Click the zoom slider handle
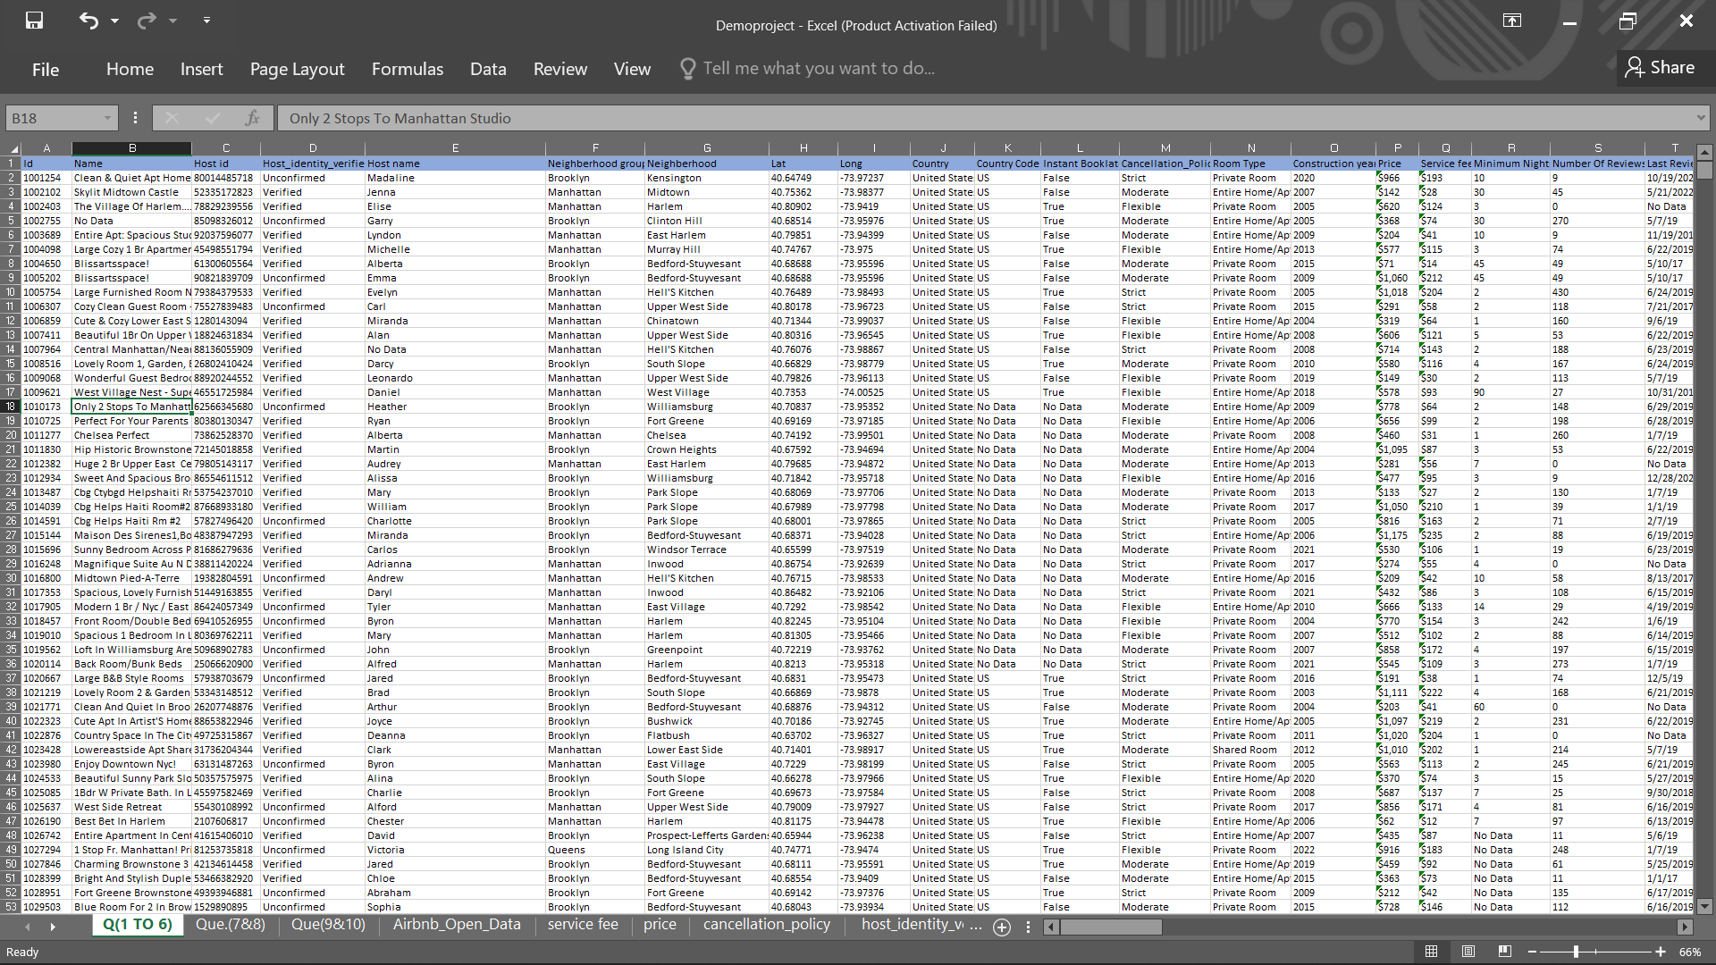 point(1576,952)
